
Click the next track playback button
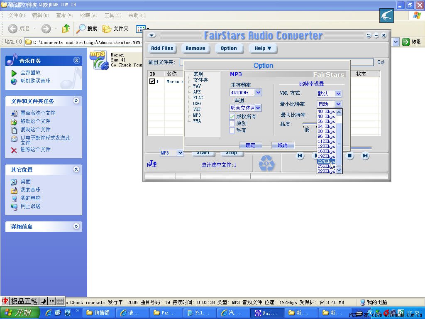[365, 156]
